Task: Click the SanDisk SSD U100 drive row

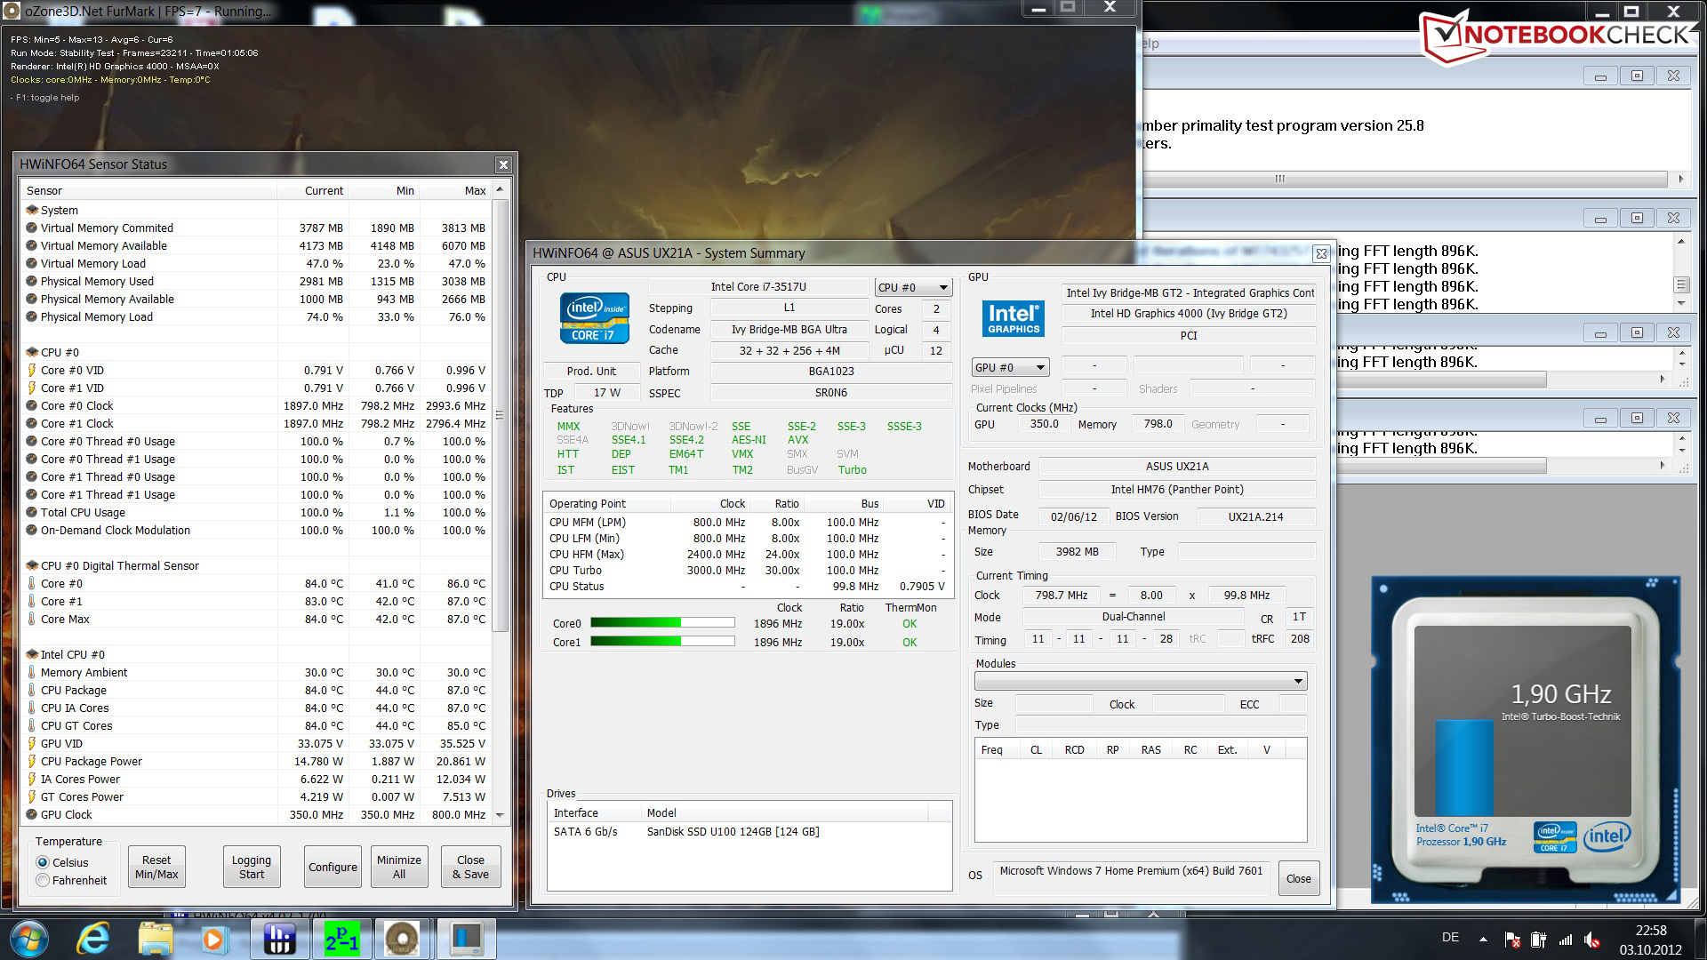Action: 749,832
